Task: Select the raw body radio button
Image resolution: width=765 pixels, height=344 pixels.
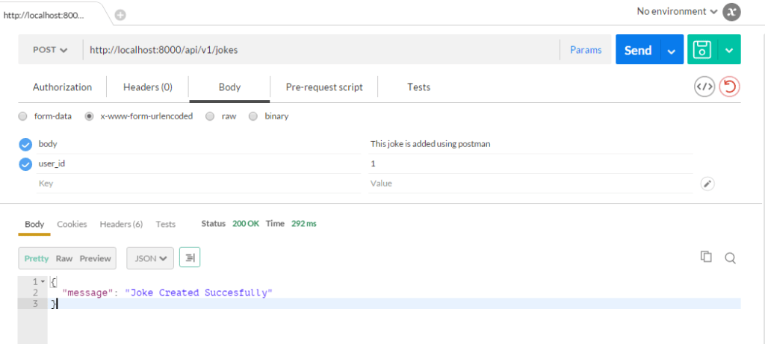Action: click(210, 116)
